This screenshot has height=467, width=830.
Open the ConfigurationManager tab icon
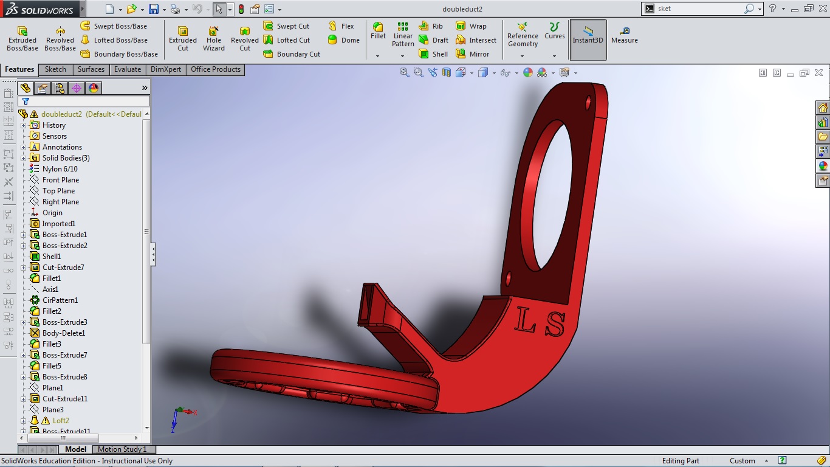(60, 88)
